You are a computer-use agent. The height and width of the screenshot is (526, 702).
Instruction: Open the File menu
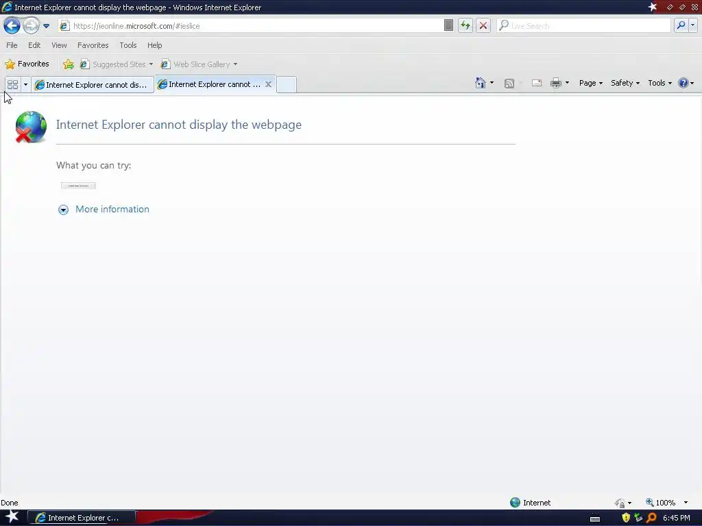pyautogui.click(x=12, y=45)
